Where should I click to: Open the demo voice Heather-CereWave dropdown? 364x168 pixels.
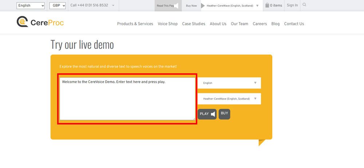coord(229,99)
